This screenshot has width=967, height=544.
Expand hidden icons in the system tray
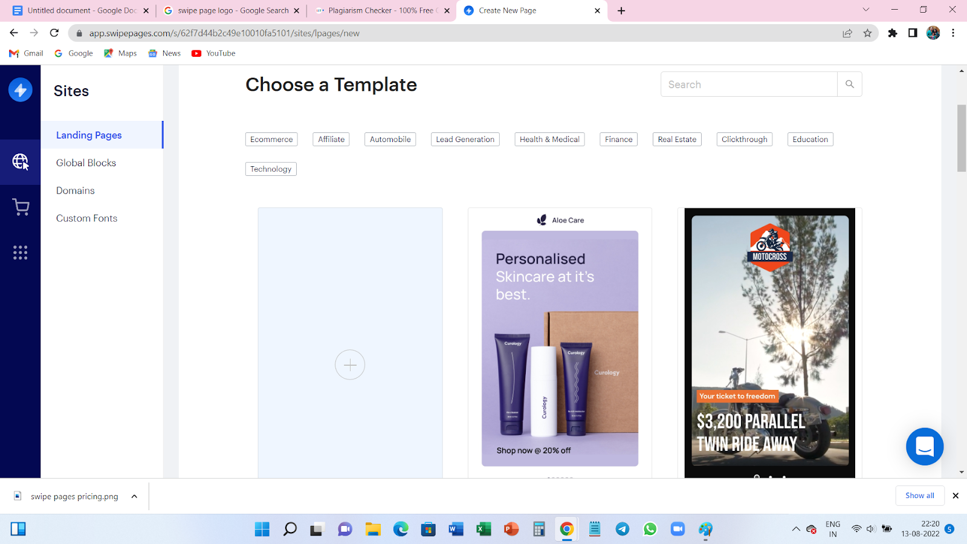(796, 529)
